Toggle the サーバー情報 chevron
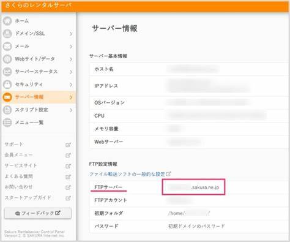The width and height of the screenshot is (290, 242). [x=71, y=97]
